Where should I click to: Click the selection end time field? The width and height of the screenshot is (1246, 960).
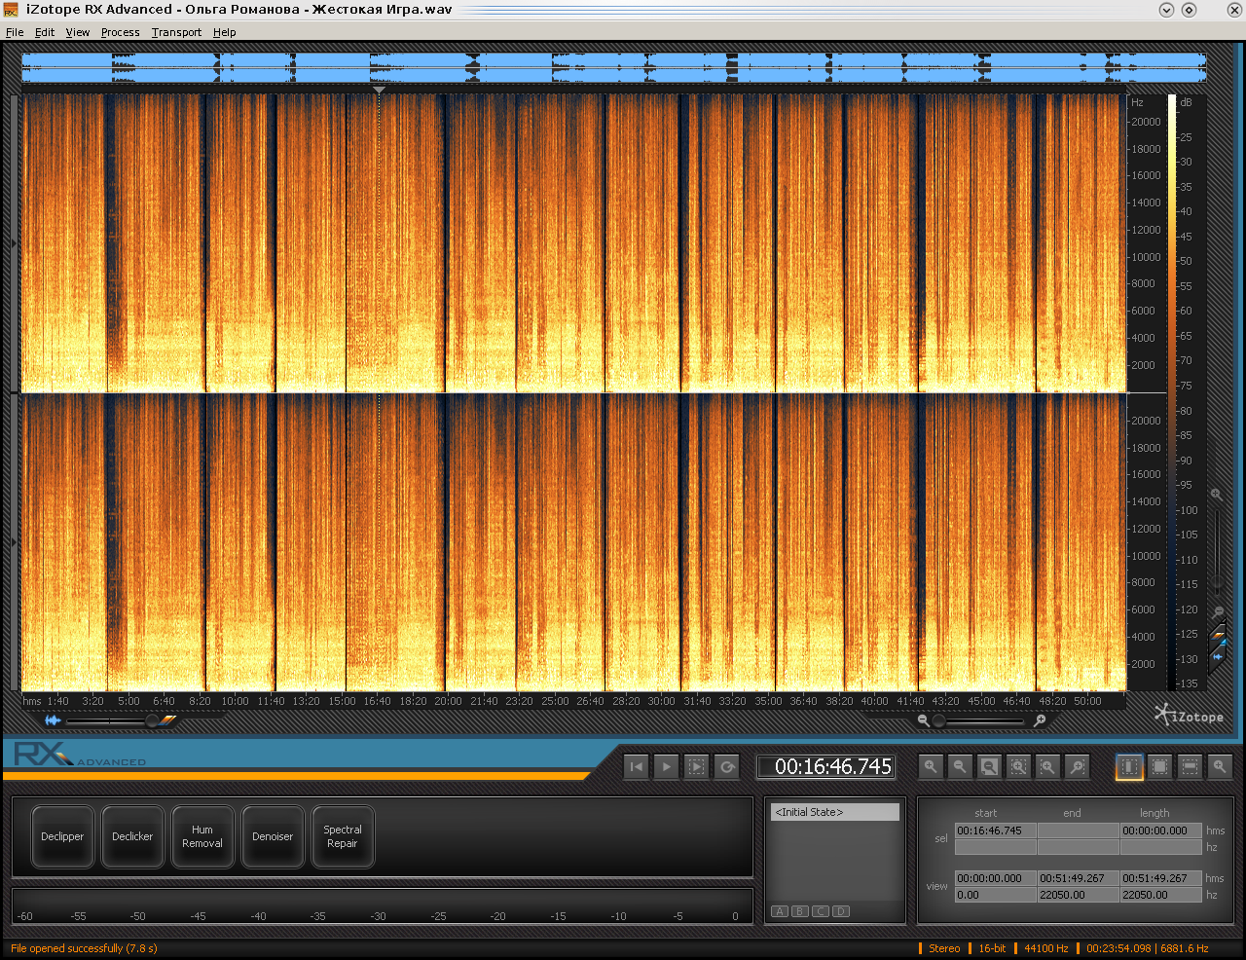(1078, 831)
